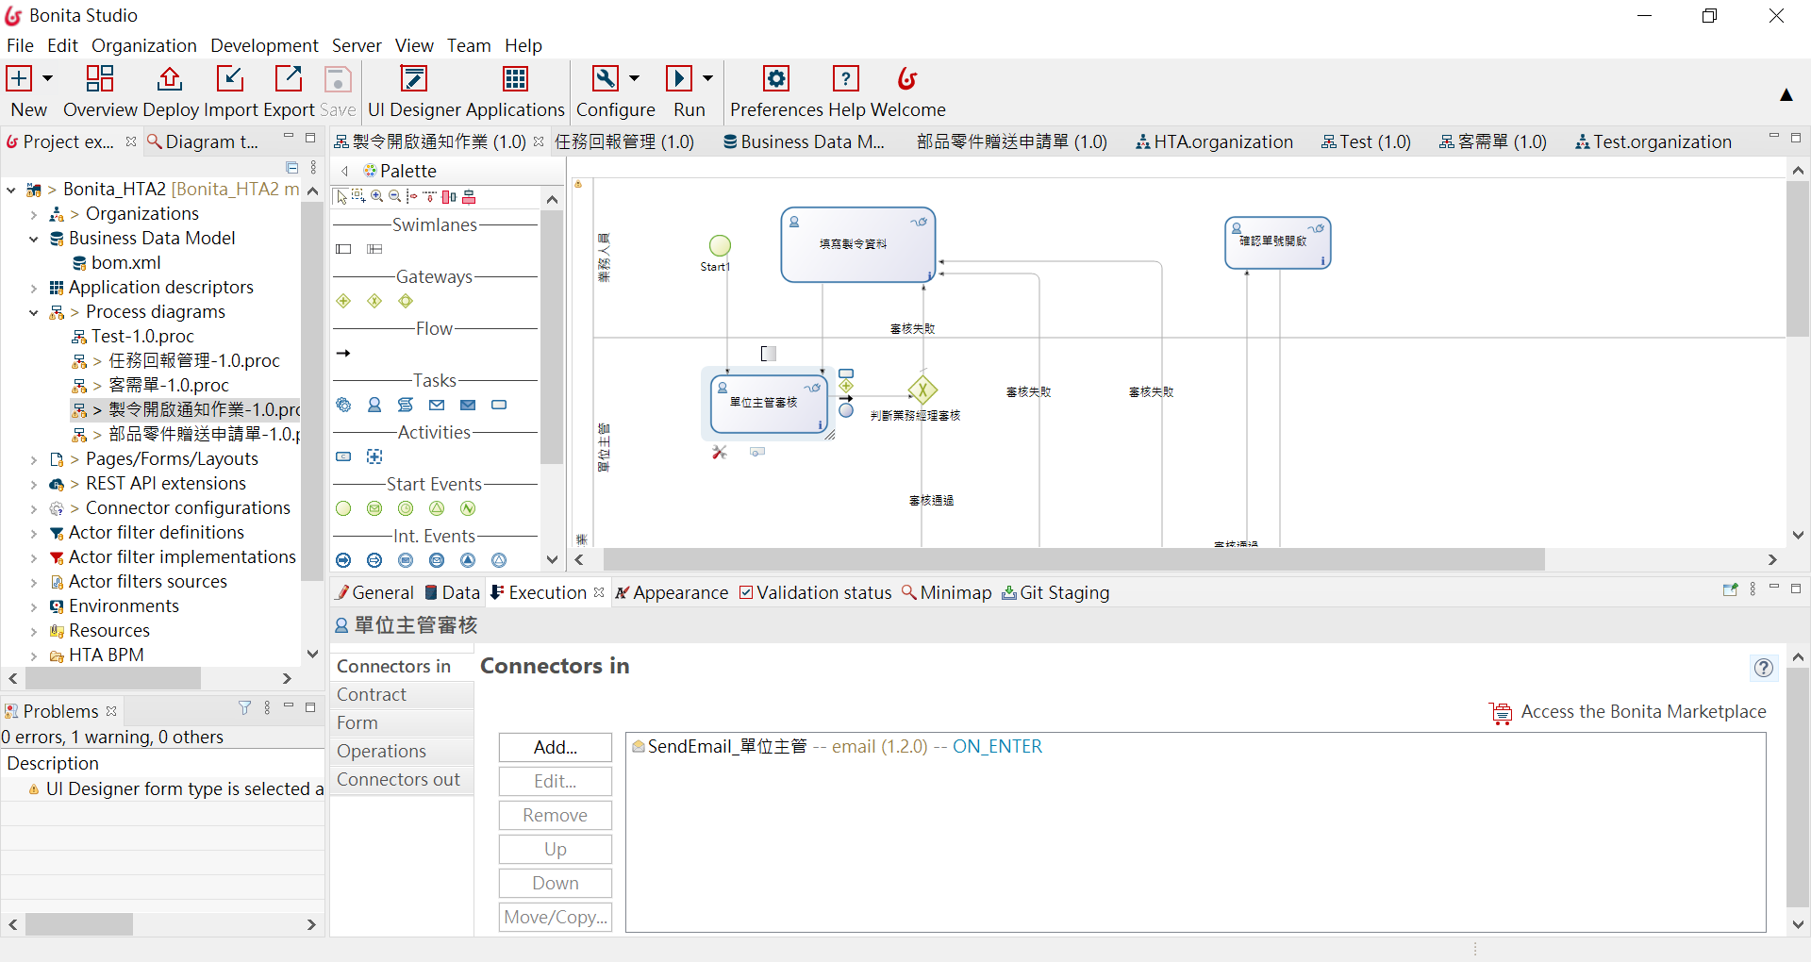Collapse the Palette with the arrow
The image size is (1811, 962).
click(345, 171)
